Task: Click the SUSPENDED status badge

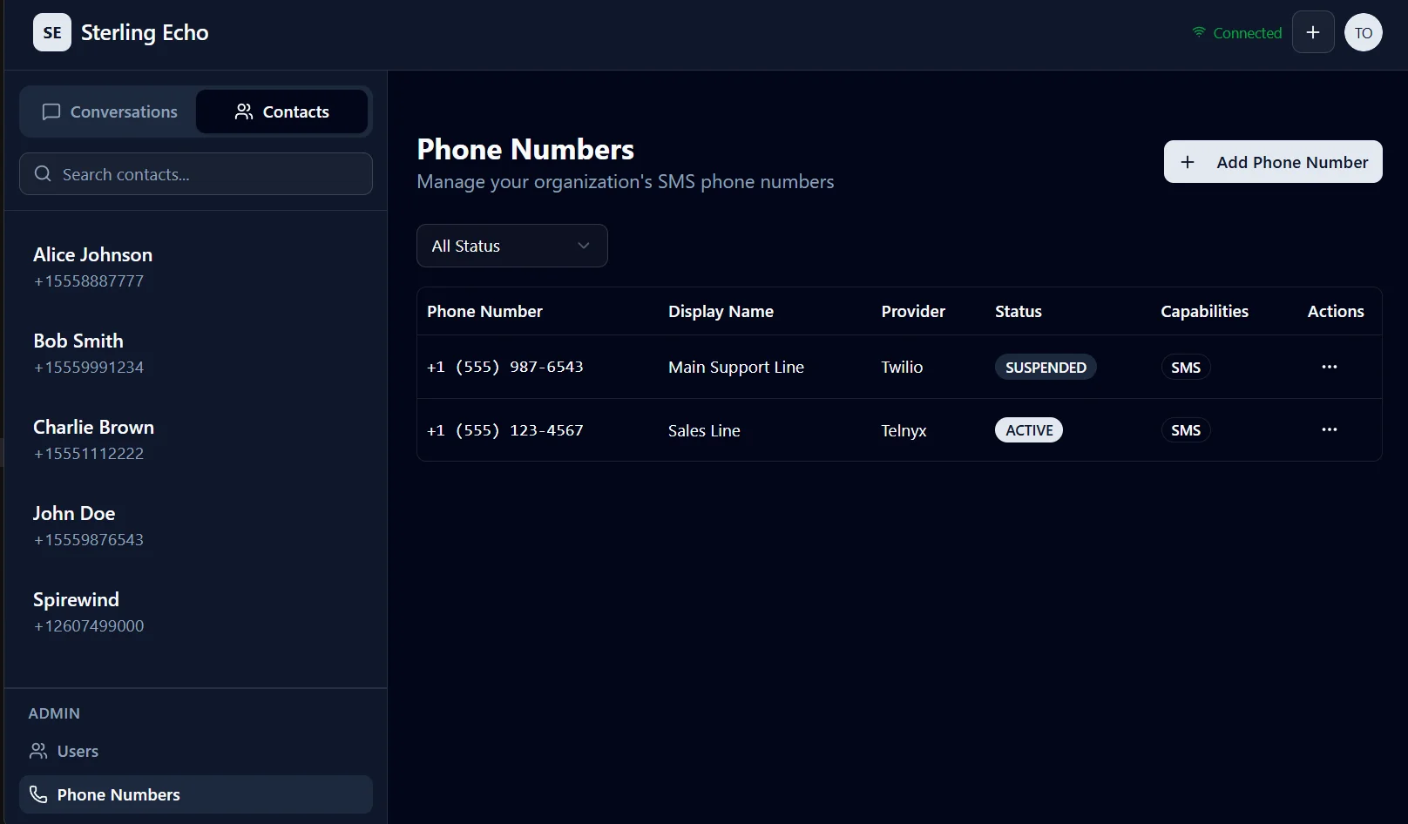Action: pyautogui.click(x=1046, y=367)
